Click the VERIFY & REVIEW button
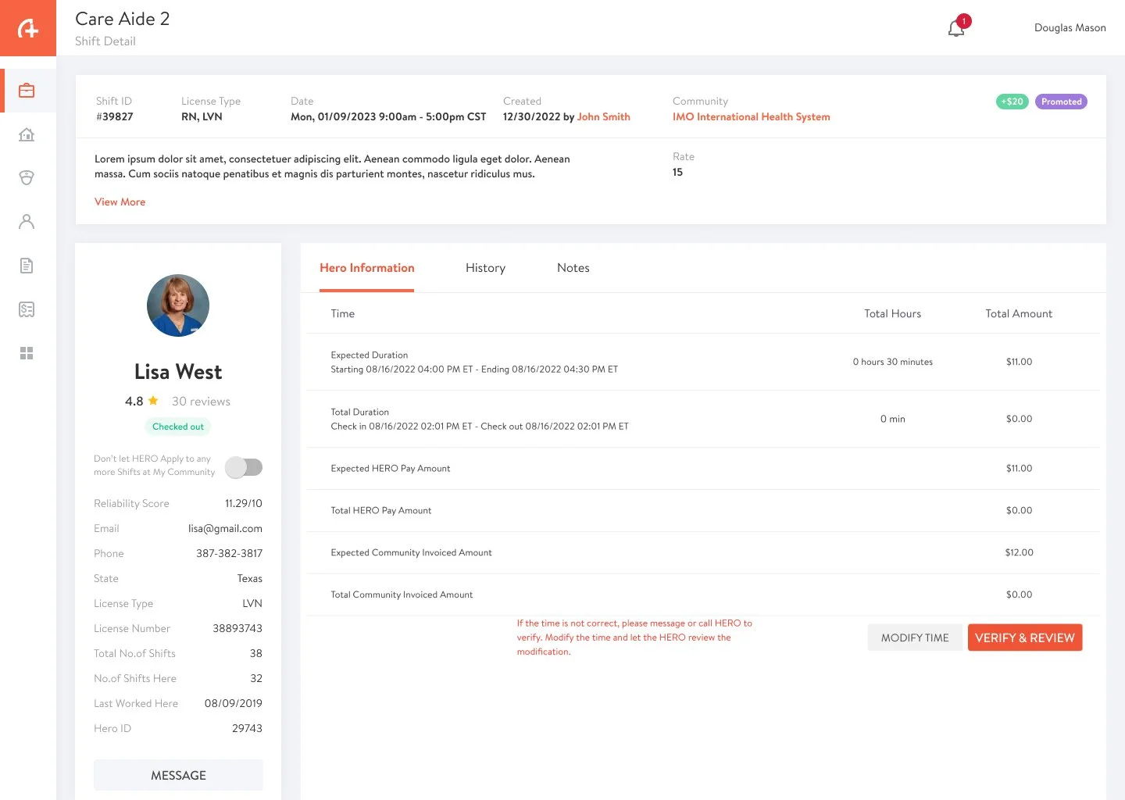The width and height of the screenshot is (1125, 800). click(x=1025, y=637)
